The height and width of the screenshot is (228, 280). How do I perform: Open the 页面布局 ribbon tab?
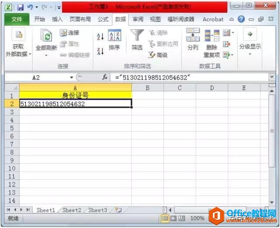pyautogui.click(x=80, y=19)
